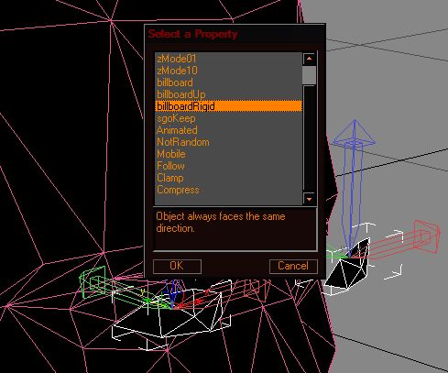Click the property list scrollbar thumb
The height and width of the screenshot is (373, 448).
pyautogui.click(x=310, y=75)
